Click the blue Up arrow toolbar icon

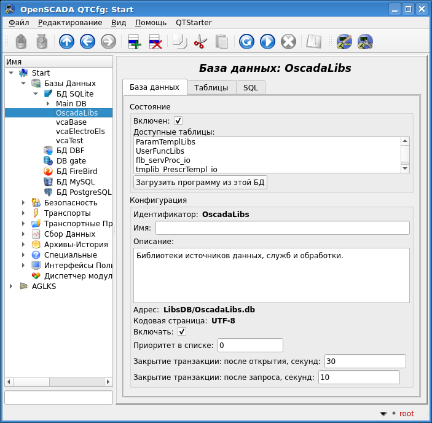66,41
